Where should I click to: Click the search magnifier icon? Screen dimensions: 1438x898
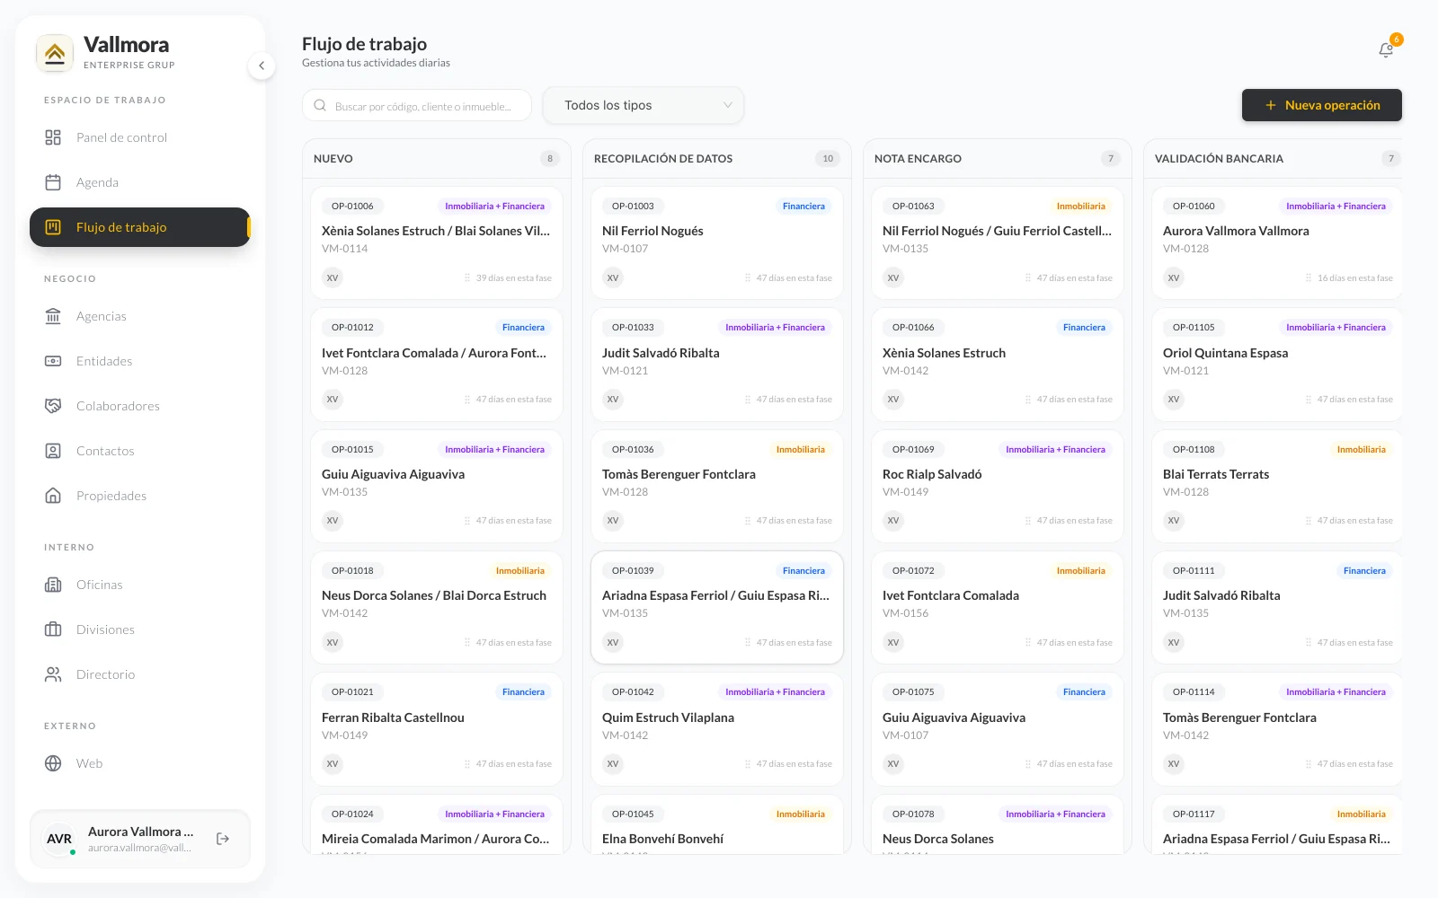click(320, 105)
